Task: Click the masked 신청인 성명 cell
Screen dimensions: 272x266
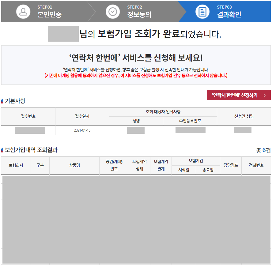Action: pyautogui.click(x=243, y=130)
